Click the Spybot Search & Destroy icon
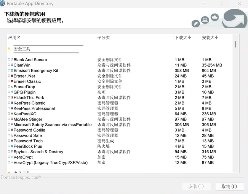This screenshot has width=248, height=194. click(12, 151)
